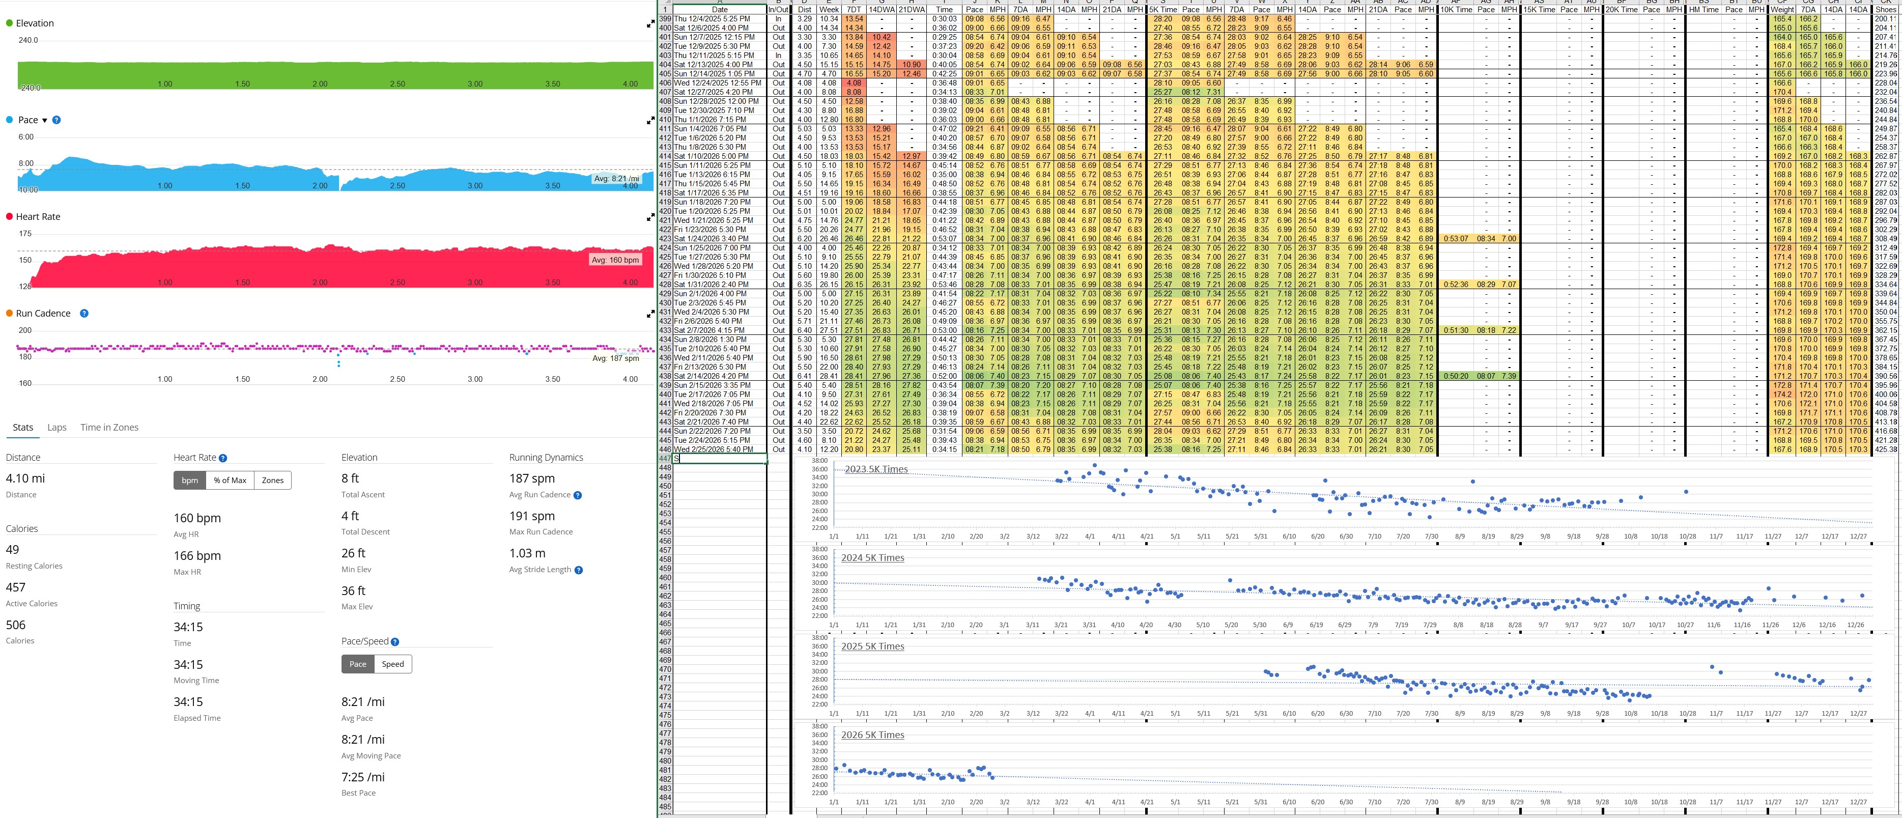1902x818 pixels.
Task: Switch to the Laps tab
Action: coord(57,428)
